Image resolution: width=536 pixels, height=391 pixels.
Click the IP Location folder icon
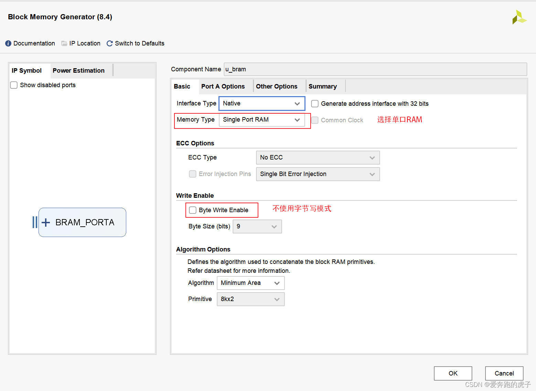pos(64,43)
